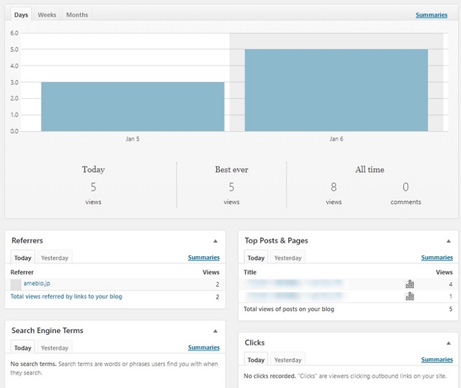The width and height of the screenshot is (461, 388).
Task: Open stats icon for second top post
Action: [410, 296]
